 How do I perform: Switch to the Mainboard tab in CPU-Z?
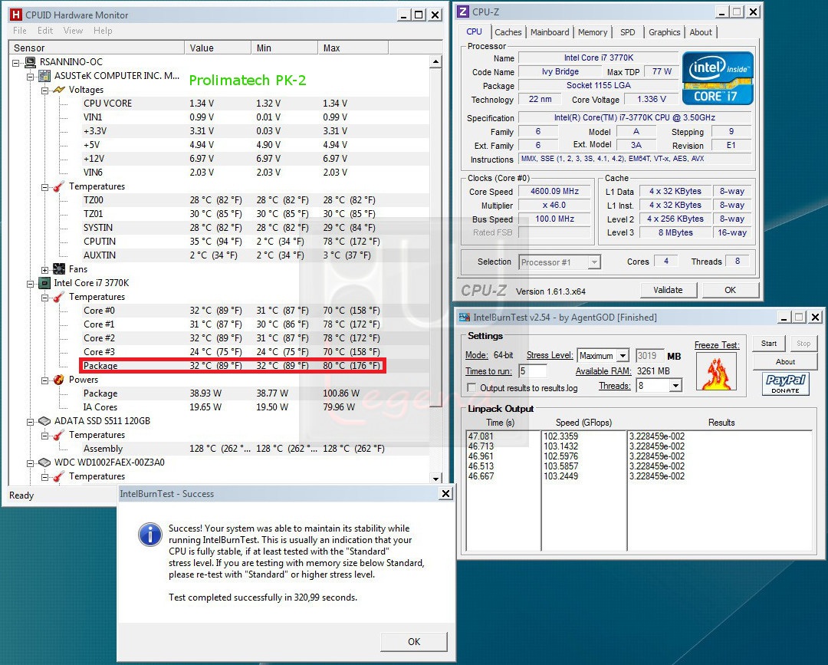pyautogui.click(x=550, y=32)
